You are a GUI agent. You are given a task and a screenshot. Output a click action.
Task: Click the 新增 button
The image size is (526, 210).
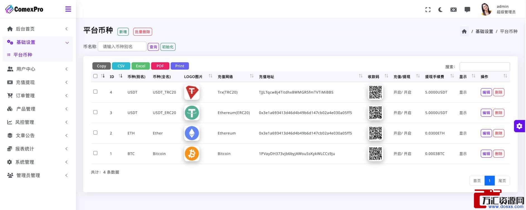tap(123, 32)
